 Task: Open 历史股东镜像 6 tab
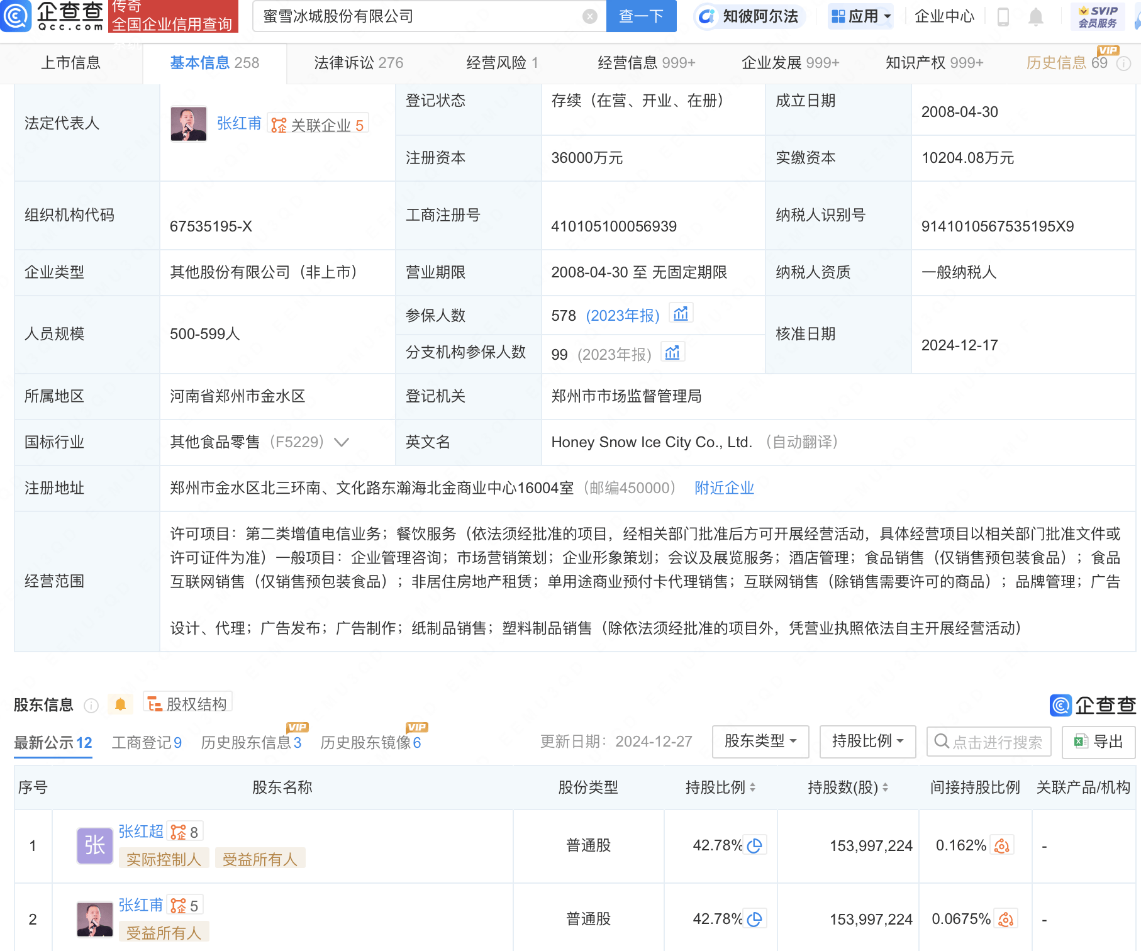click(370, 743)
